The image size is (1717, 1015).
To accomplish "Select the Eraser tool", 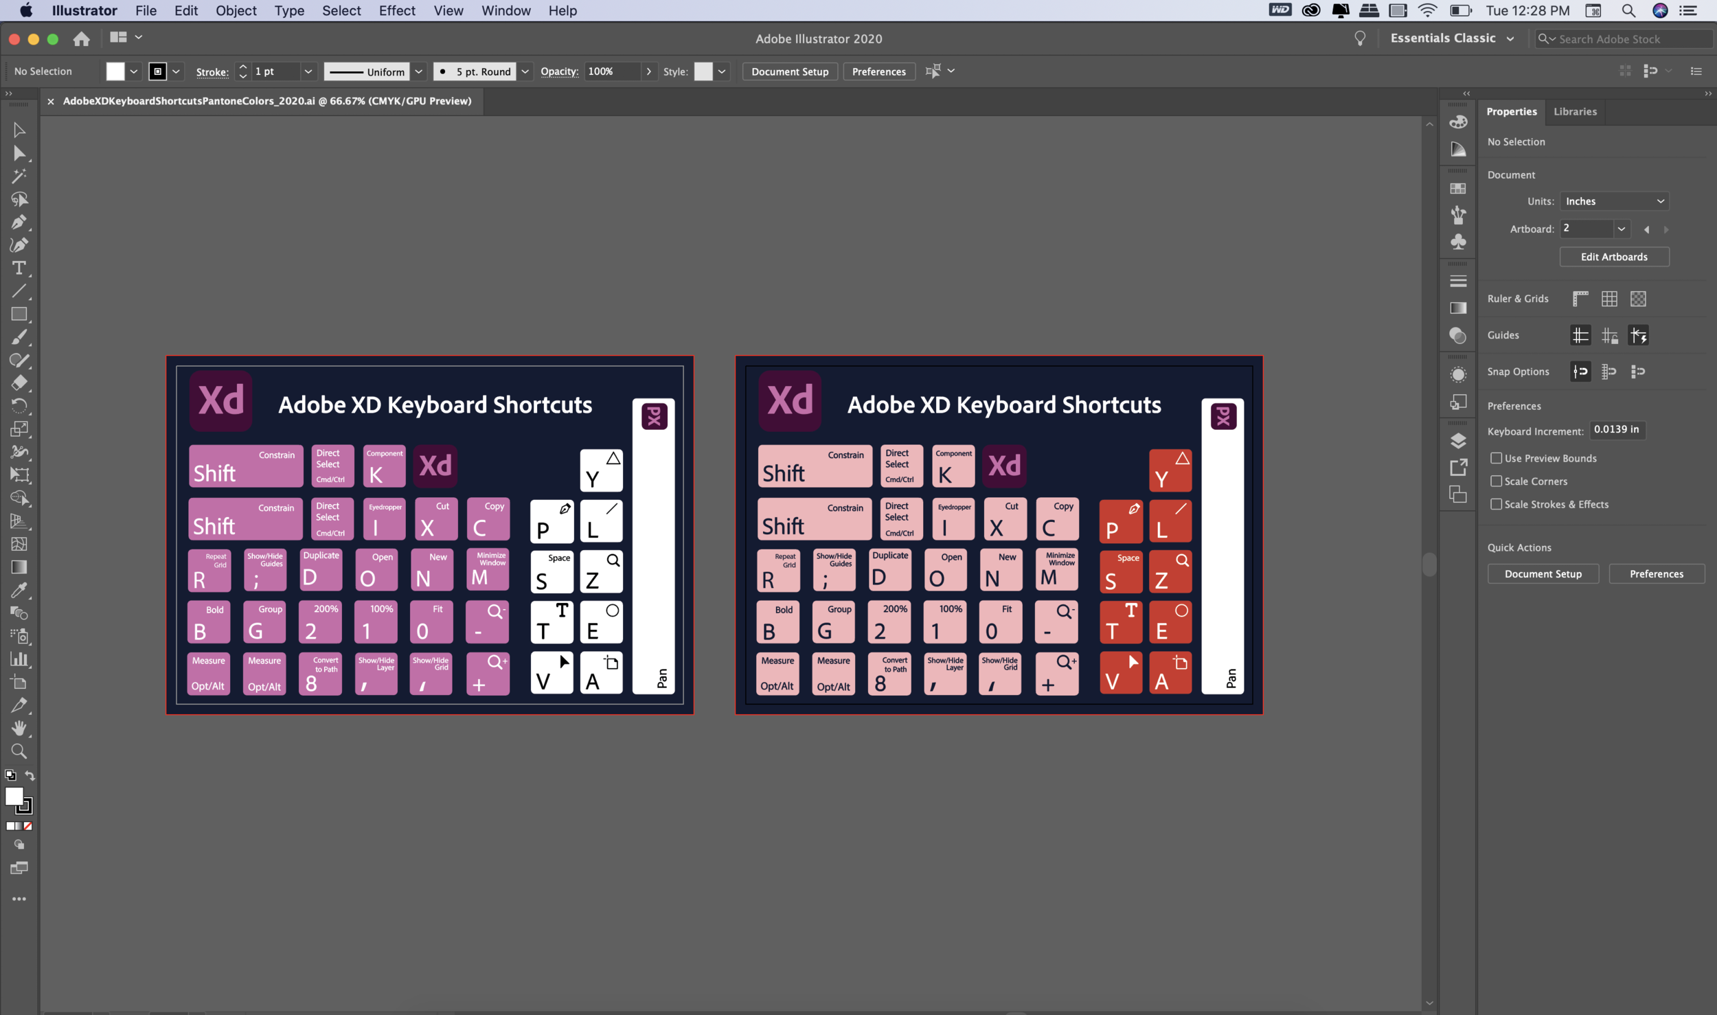I will [x=19, y=383].
